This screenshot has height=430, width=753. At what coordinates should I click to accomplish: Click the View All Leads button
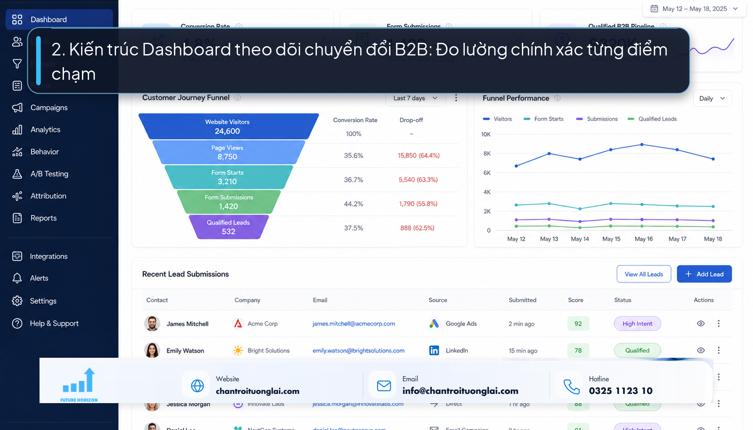pos(644,274)
